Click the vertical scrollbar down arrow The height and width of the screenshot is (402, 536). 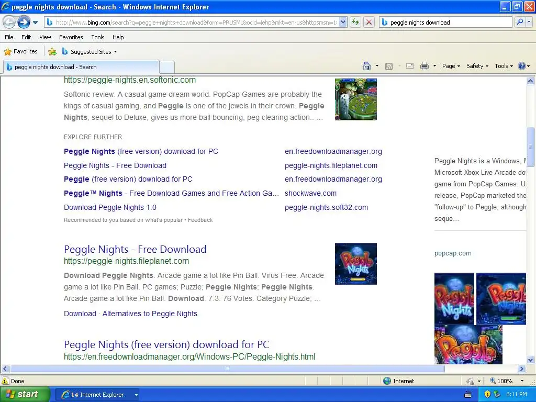click(531, 360)
